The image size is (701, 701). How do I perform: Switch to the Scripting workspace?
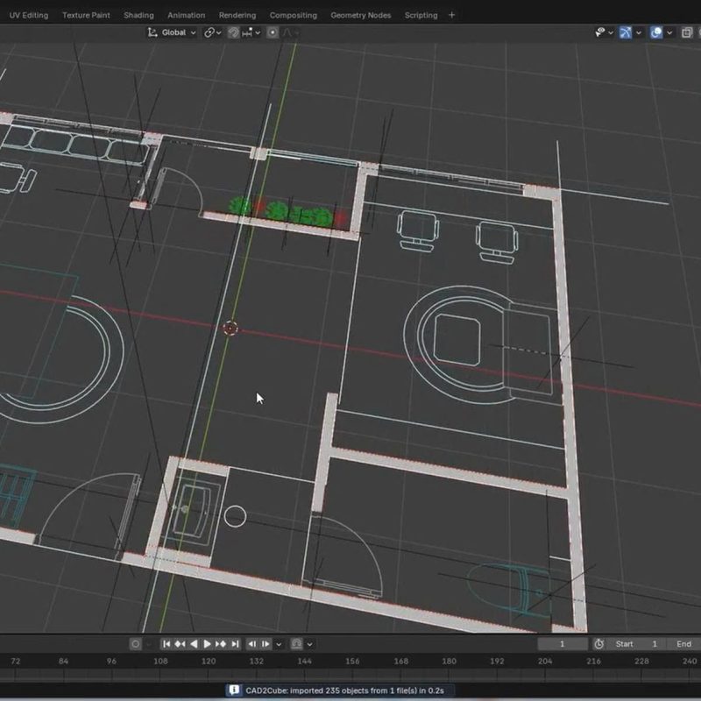(x=421, y=15)
